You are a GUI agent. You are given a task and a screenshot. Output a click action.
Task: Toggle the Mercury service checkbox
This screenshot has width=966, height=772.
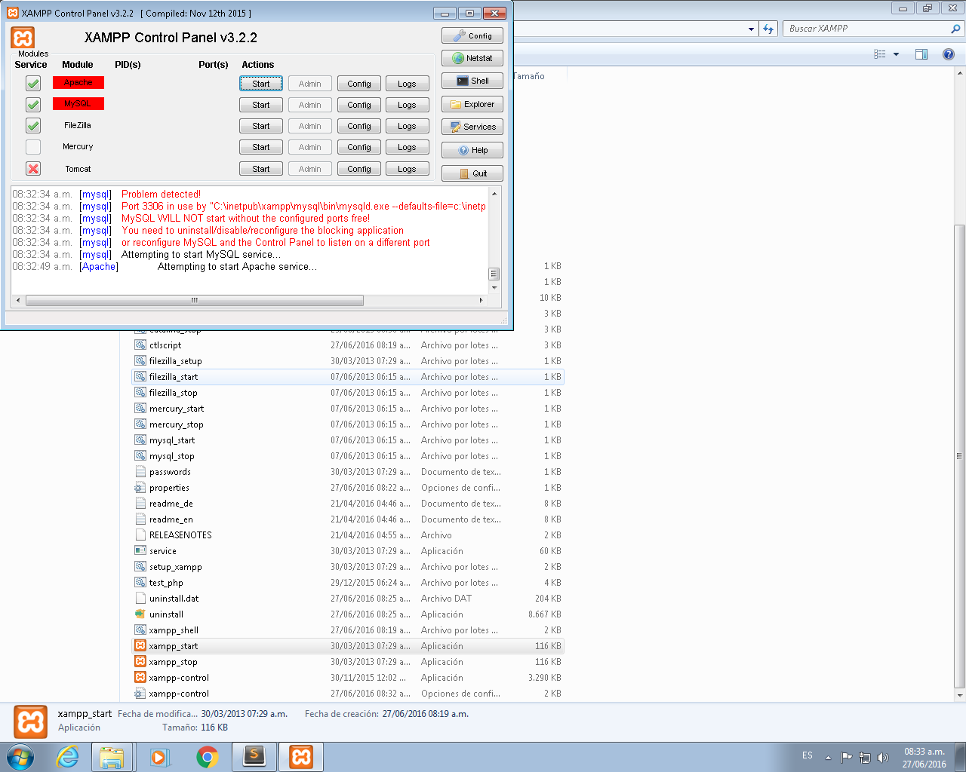point(33,147)
